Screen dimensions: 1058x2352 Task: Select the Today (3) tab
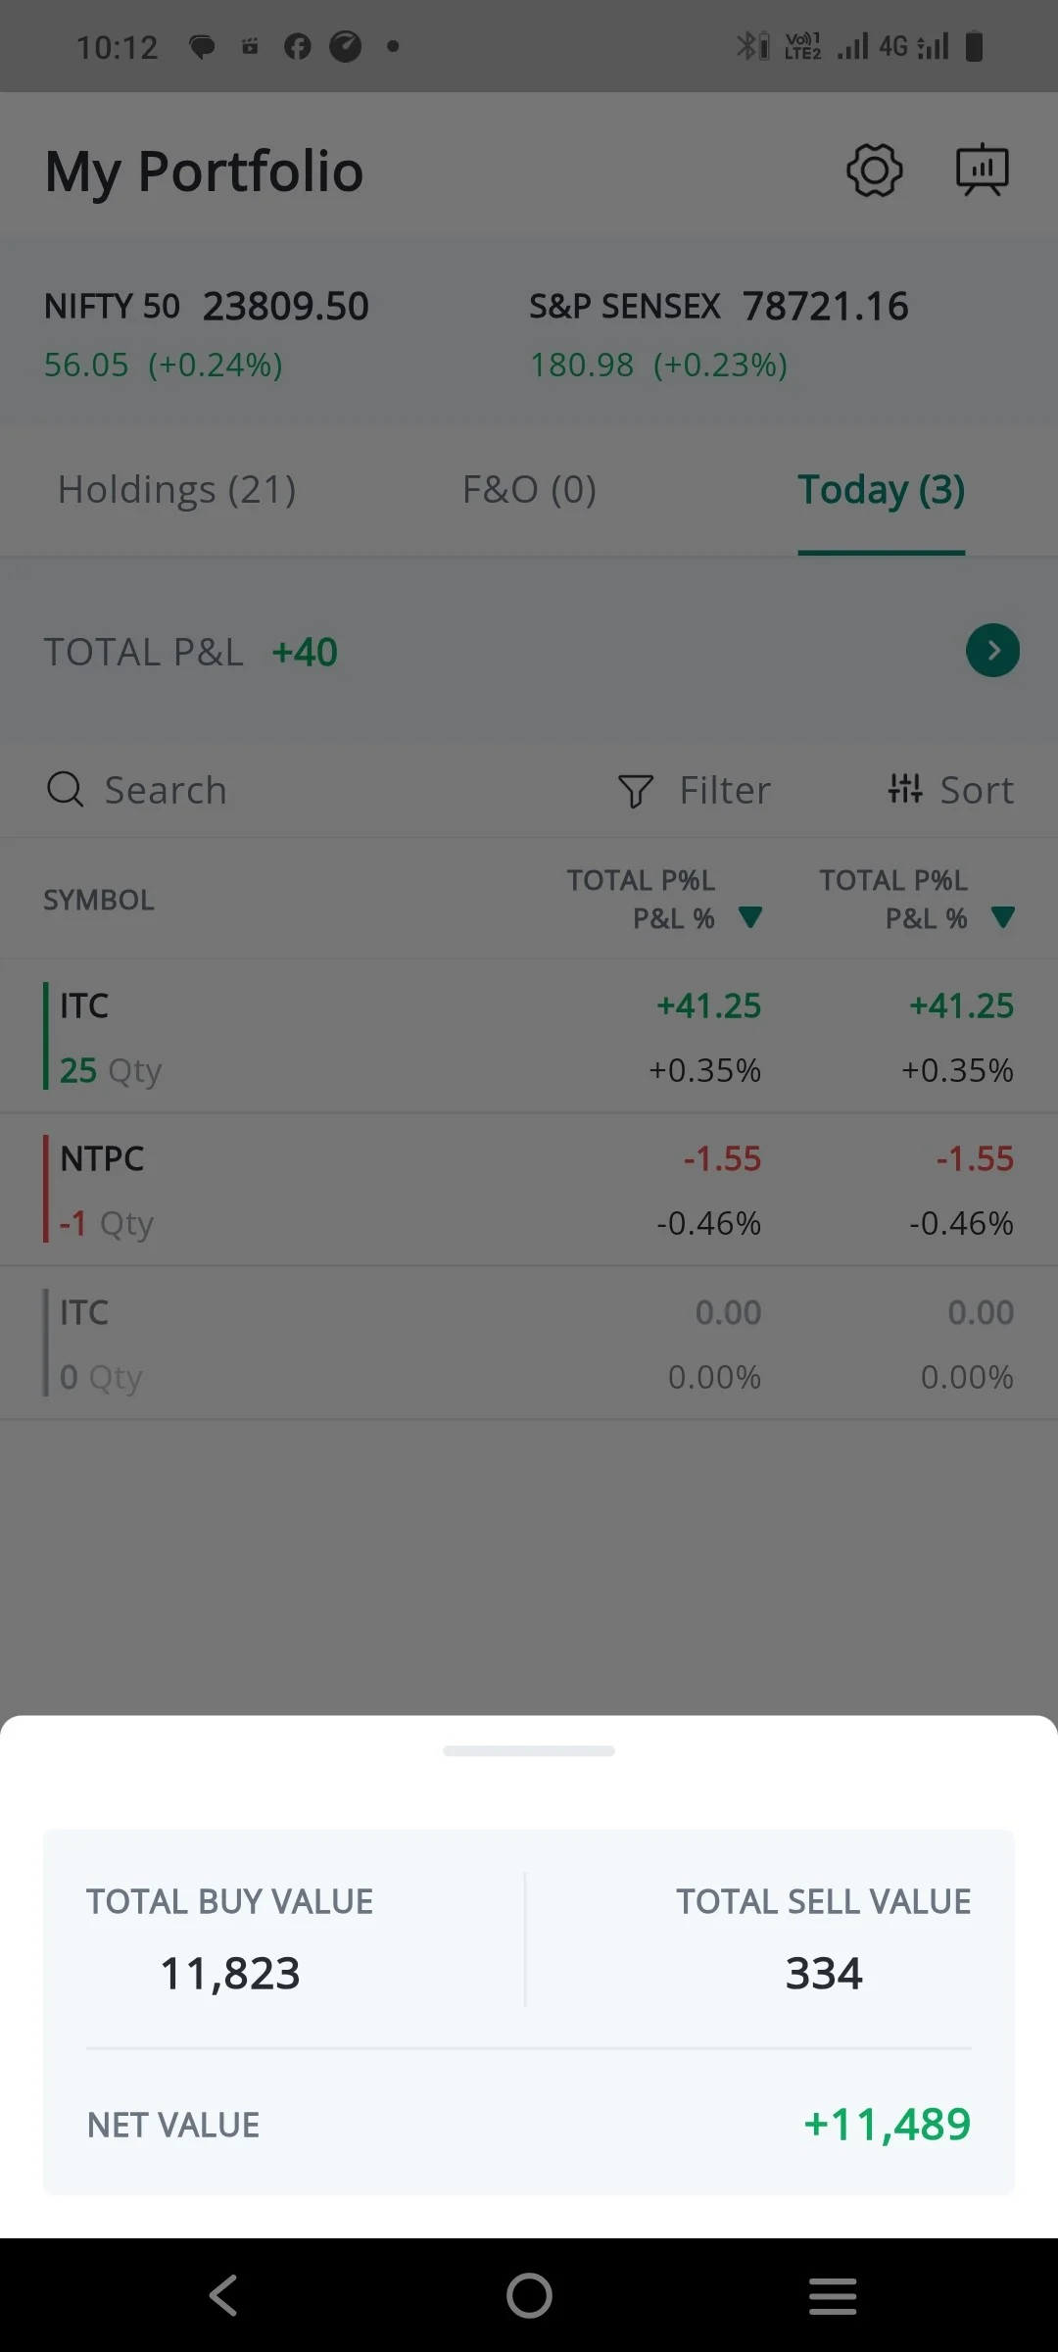click(x=881, y=490)
